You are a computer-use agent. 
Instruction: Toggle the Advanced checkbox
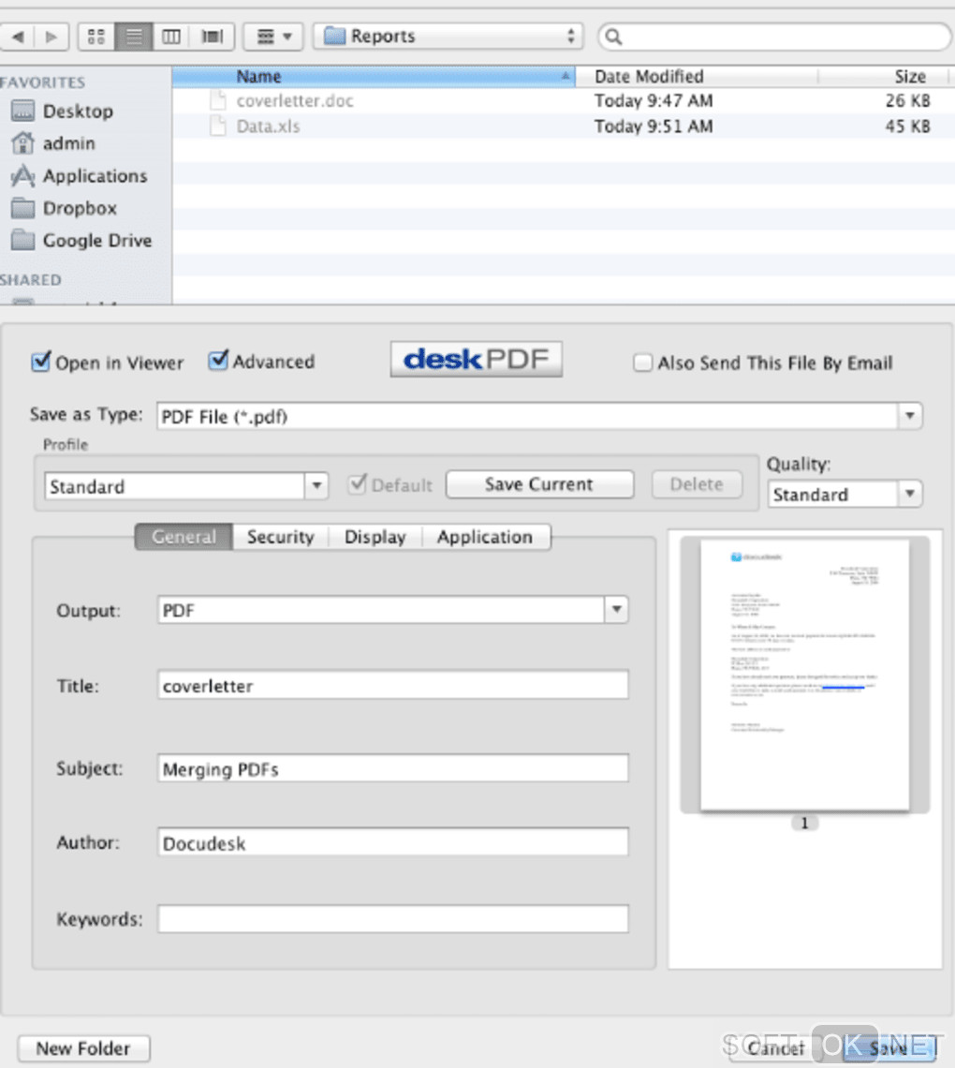[218, 361]
